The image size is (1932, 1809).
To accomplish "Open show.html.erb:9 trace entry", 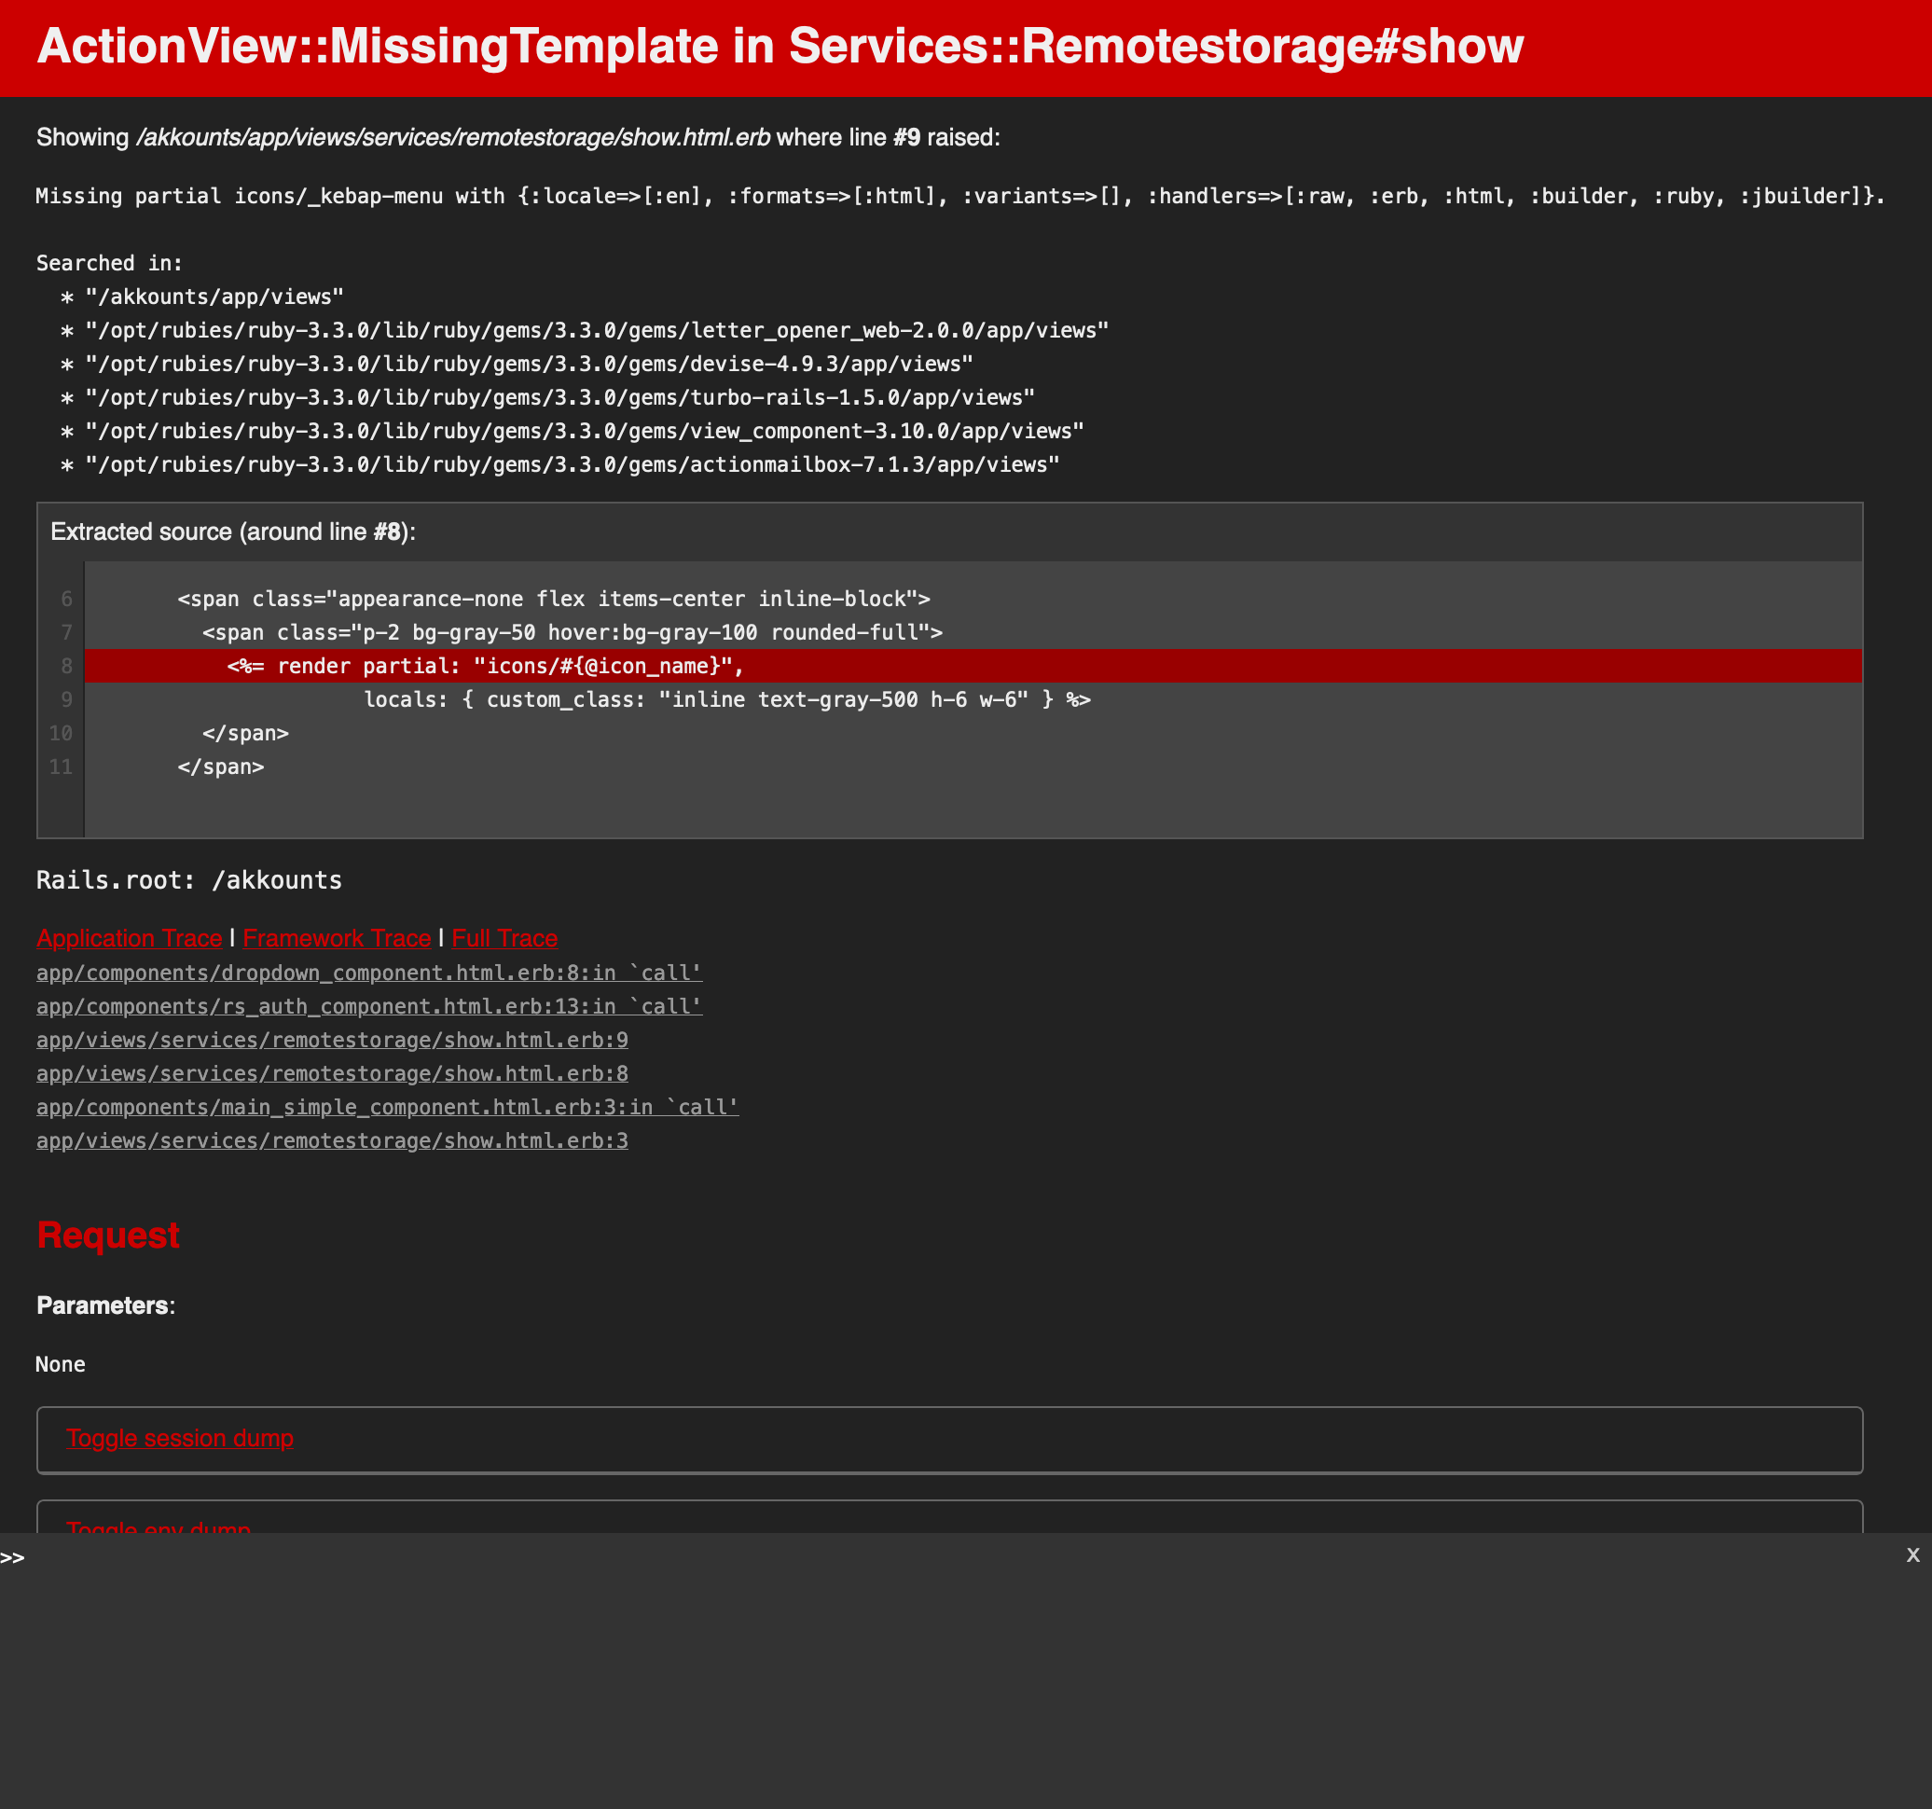I will coord(332,1040).
